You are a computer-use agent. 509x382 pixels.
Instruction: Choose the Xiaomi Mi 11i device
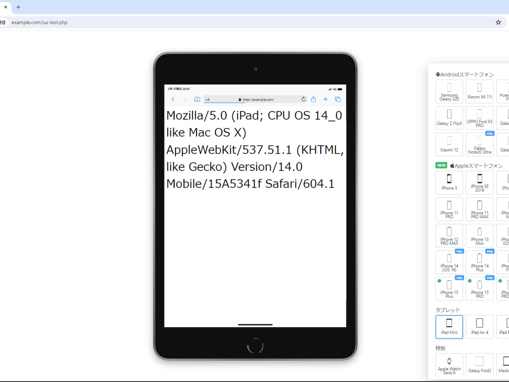tap(479, 92)
